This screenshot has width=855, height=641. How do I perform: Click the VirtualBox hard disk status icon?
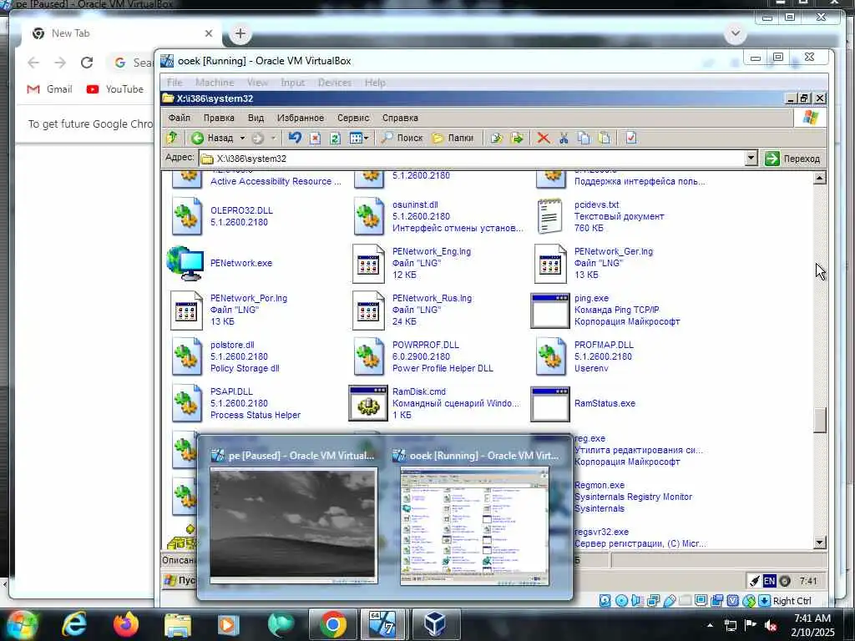tap(605, 601)
